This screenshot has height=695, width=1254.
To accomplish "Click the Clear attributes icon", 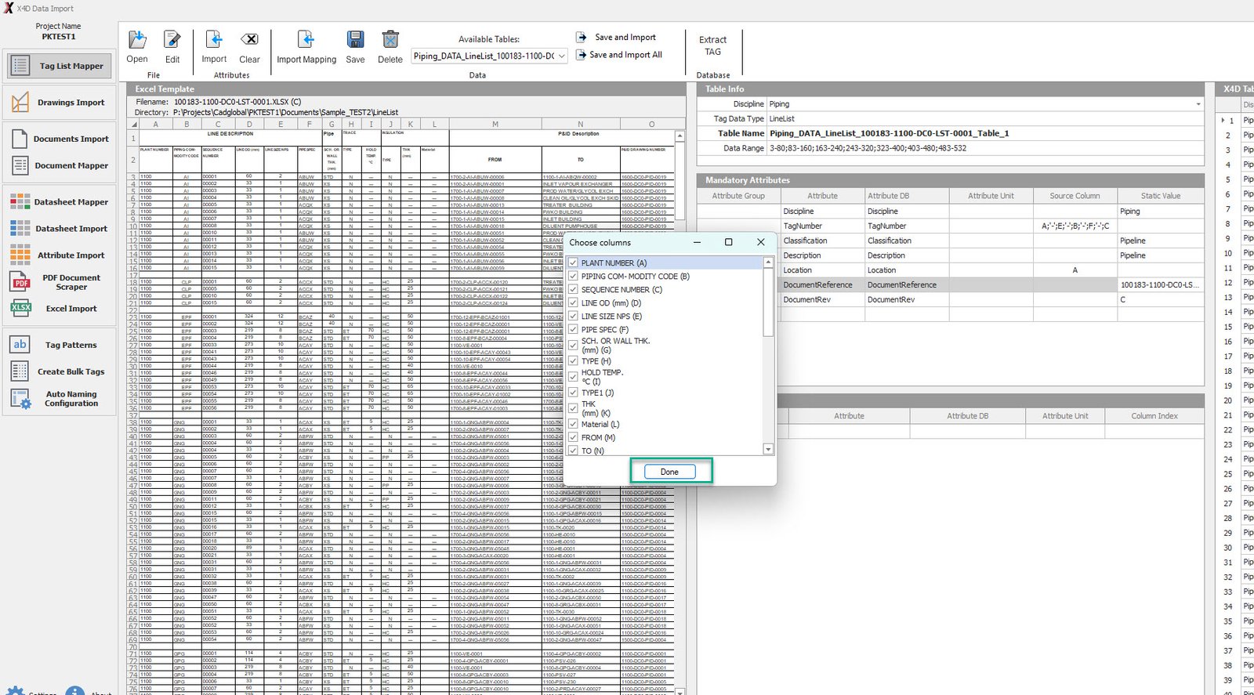I will [x=249, y=40].
